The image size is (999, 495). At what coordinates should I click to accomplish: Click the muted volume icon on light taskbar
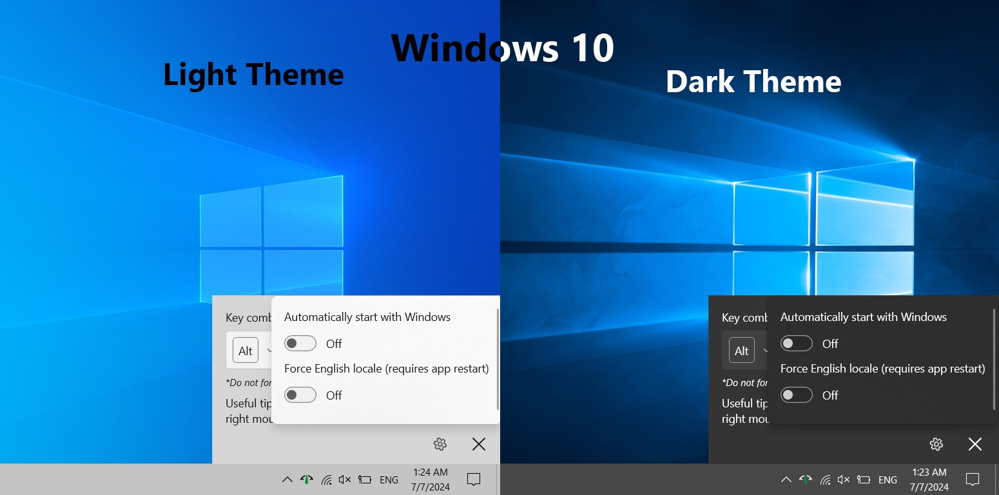click(345, 480)
